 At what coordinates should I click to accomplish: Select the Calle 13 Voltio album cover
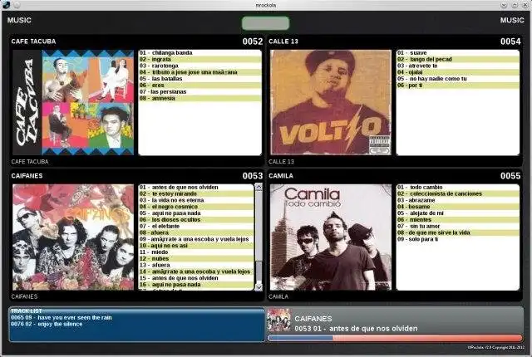click(331, 103)
